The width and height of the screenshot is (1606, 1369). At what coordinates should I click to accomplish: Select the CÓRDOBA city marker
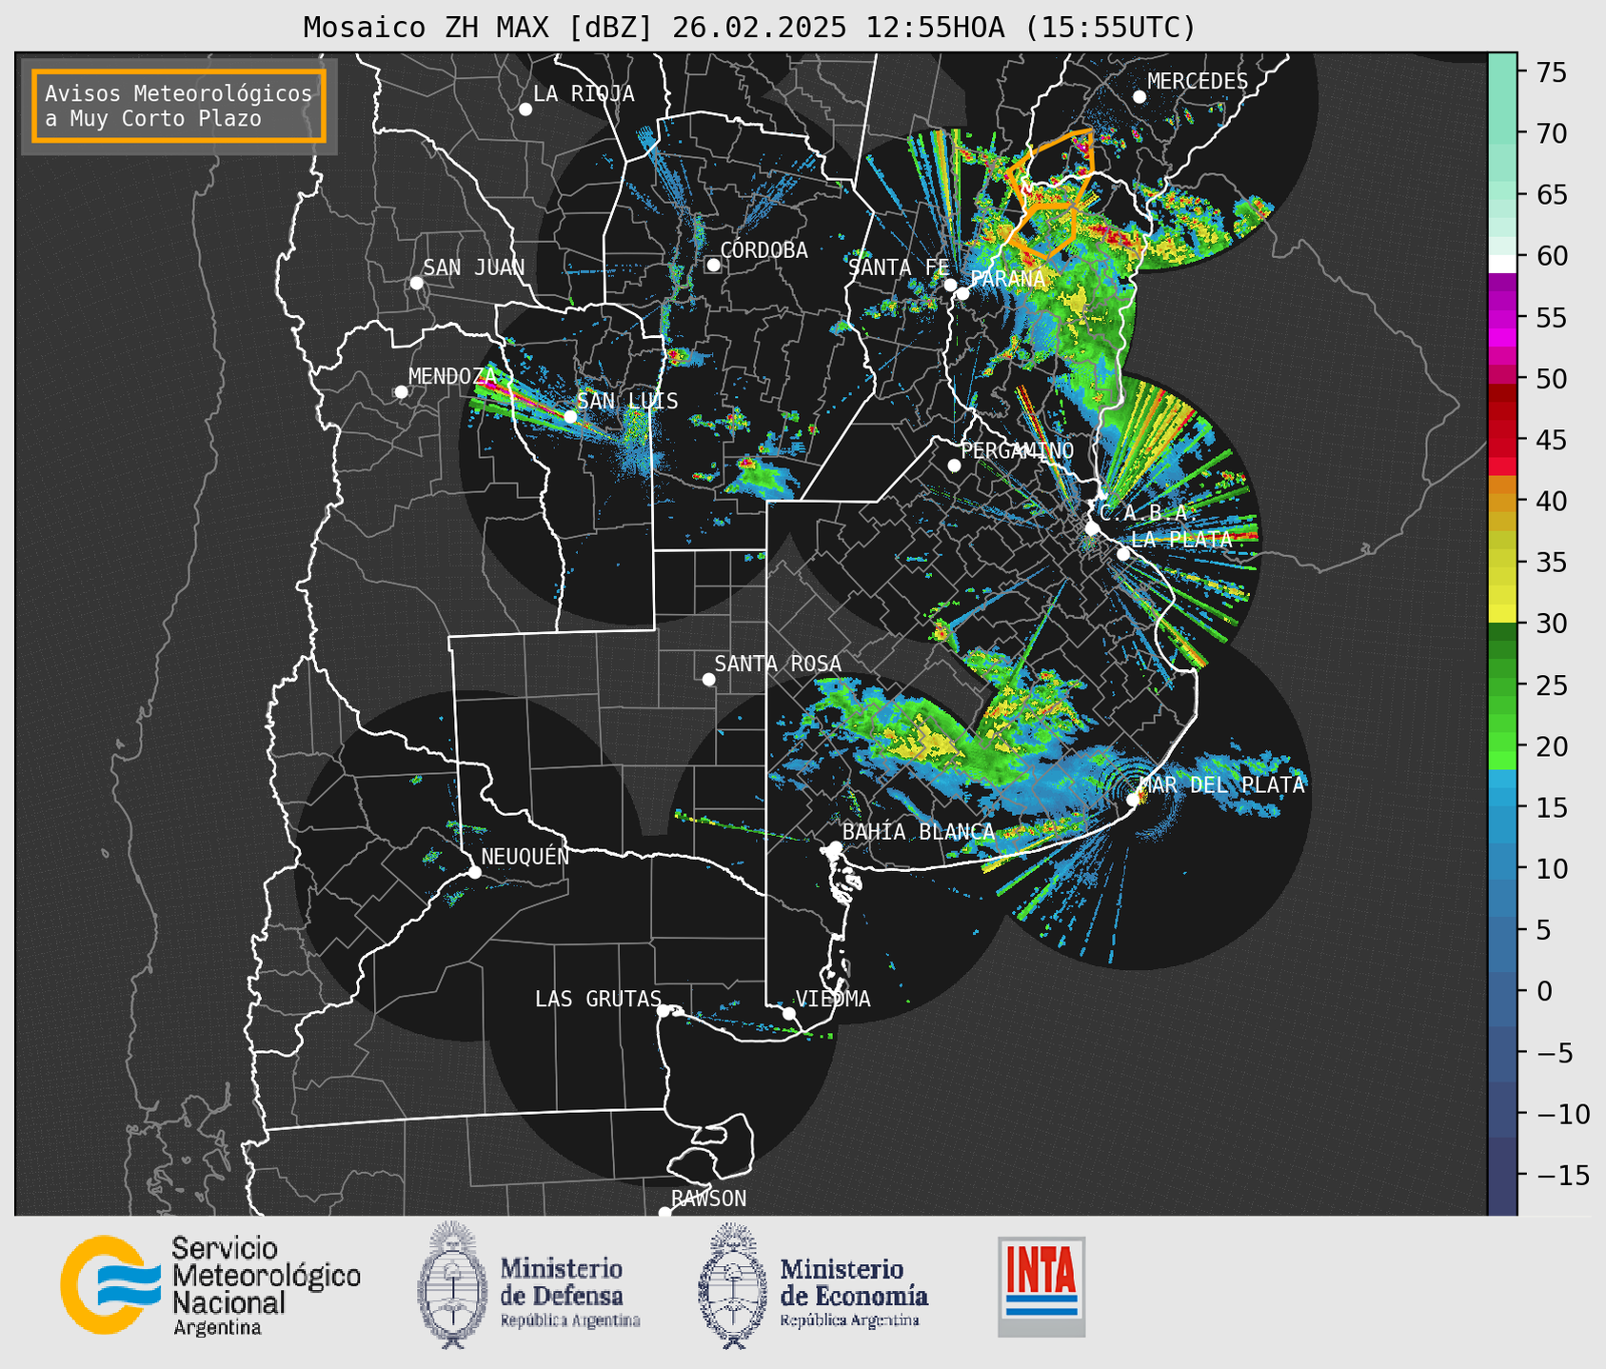pyautogui.click(x=713, y=265)
